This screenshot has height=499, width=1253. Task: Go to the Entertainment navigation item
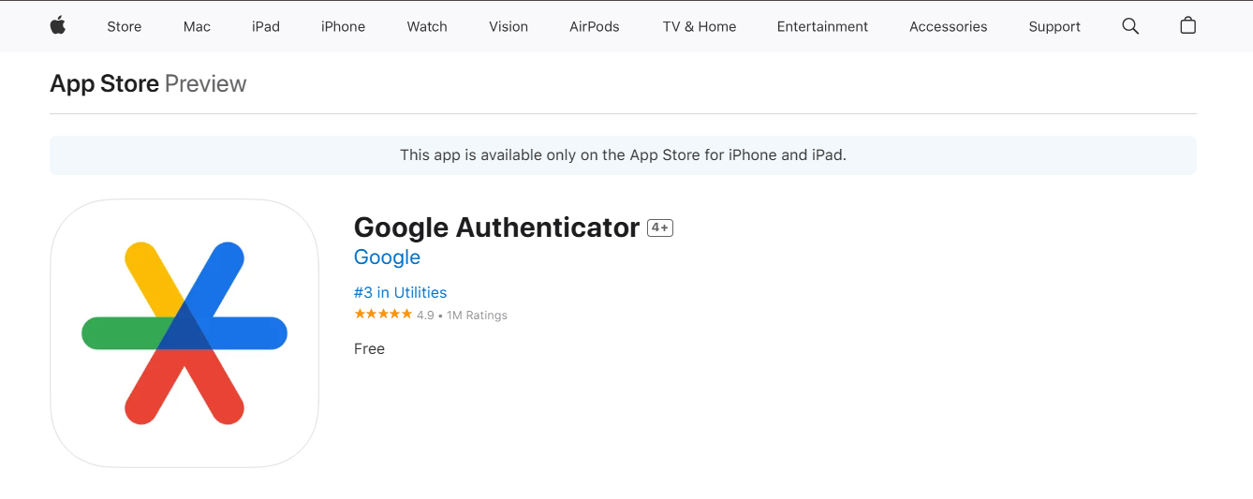coord(822,26)
